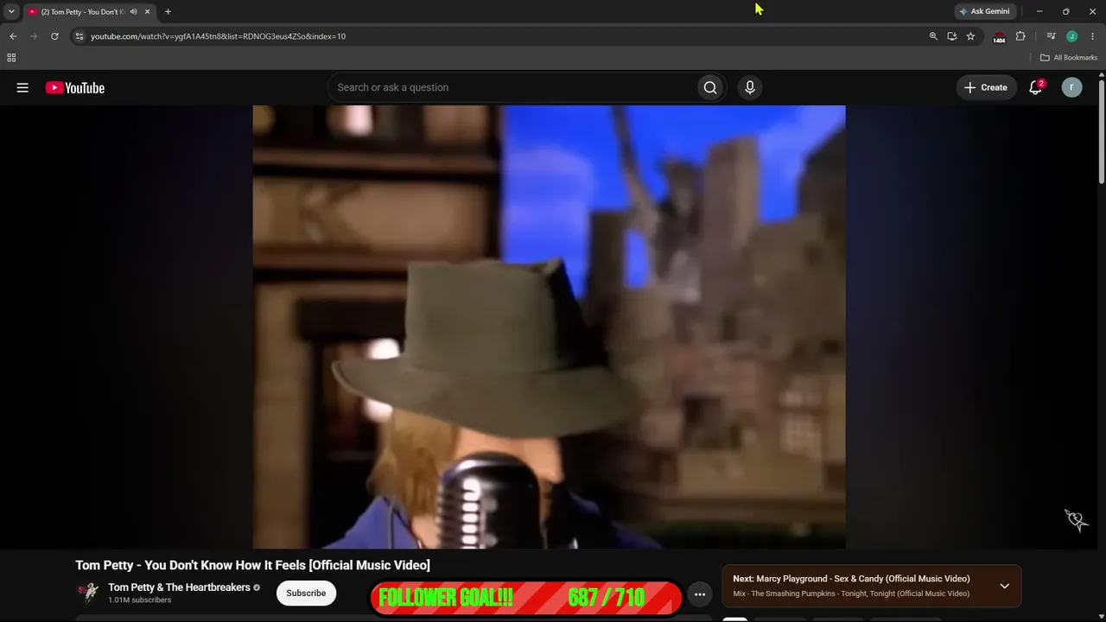
Task: Close the Tom Petty tab
Action: point(147,12)
